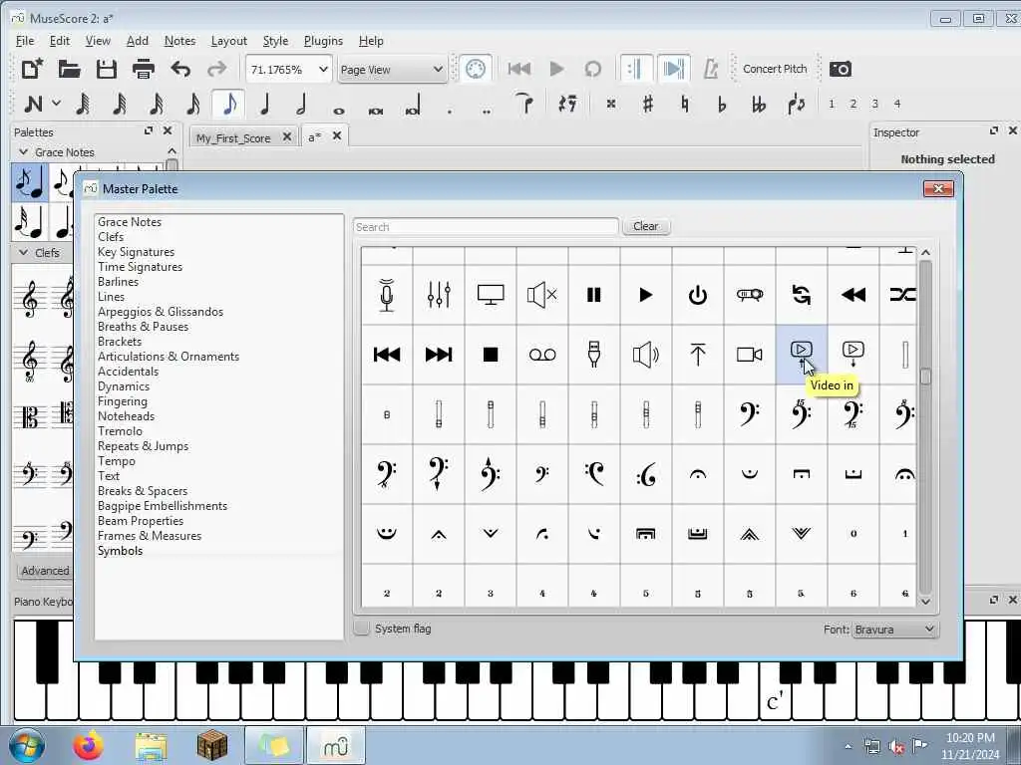This screenshot has width=1021, height=765.
Task: Toggle MIDI input button
Action: 476,69
